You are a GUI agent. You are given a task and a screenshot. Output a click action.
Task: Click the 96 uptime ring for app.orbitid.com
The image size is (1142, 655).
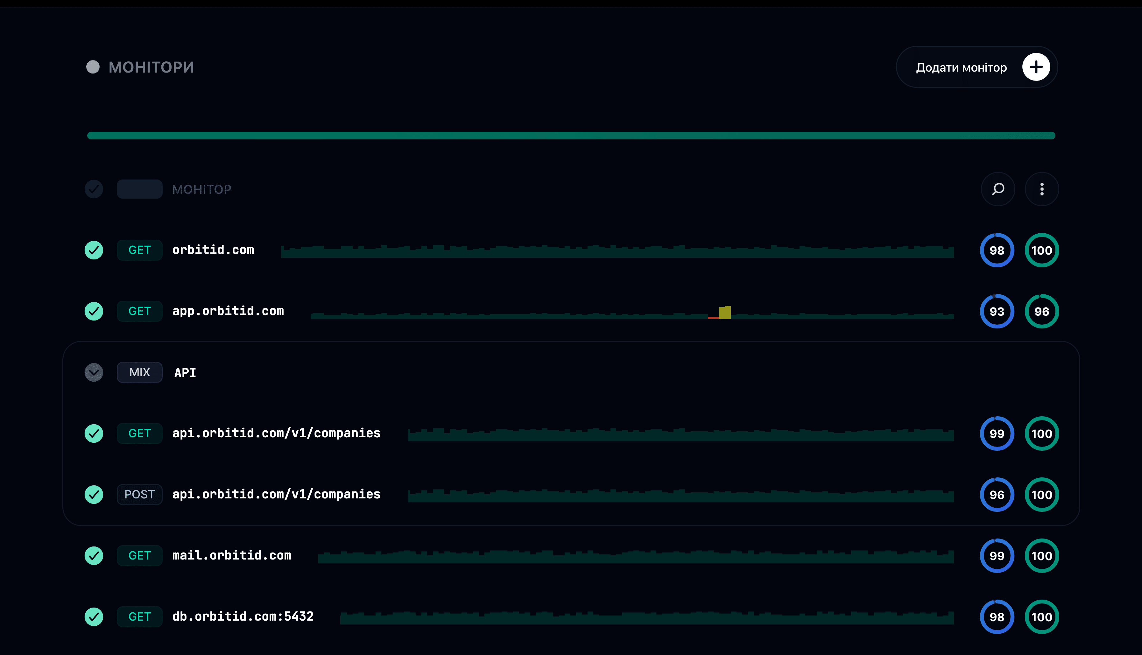coord(1042,311)
